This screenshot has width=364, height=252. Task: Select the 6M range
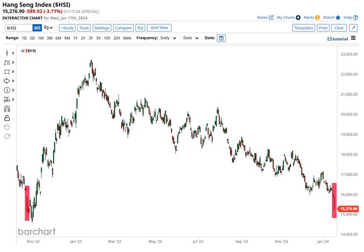(58, 38)
